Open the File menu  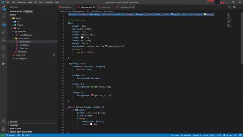click(8, 2)
